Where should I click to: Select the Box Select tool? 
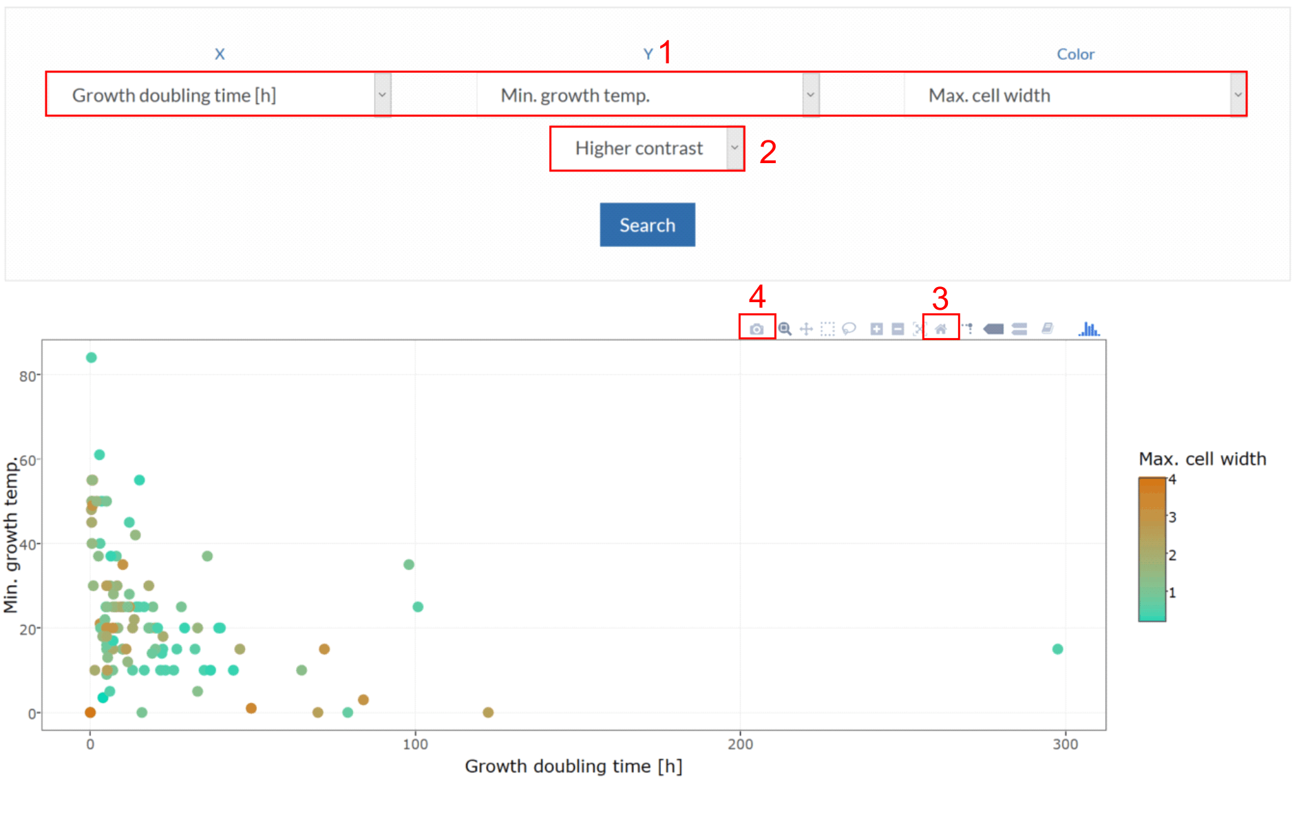[x=827, y=329]
